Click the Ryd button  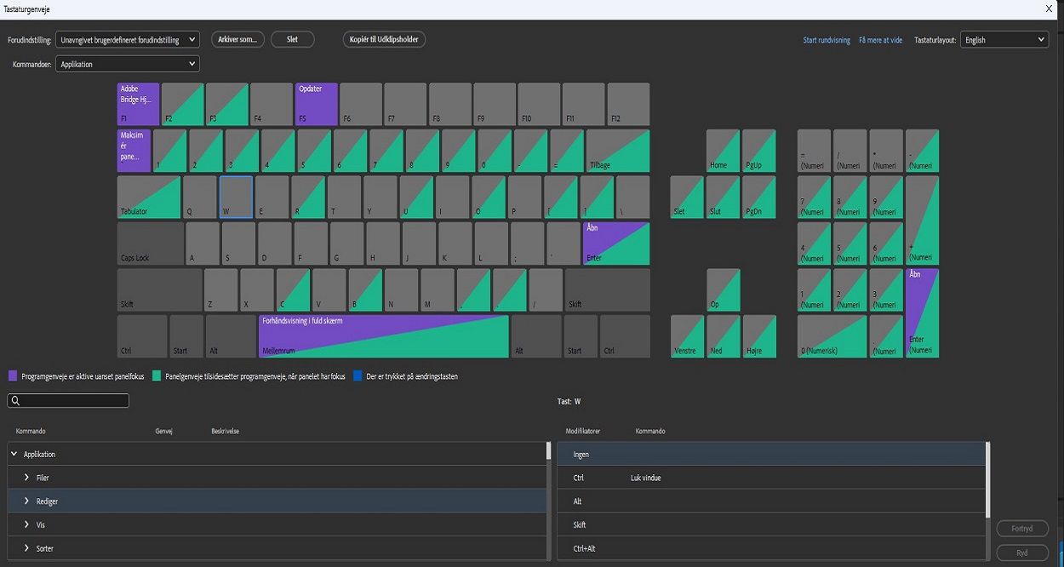(x=1022, y=553)
